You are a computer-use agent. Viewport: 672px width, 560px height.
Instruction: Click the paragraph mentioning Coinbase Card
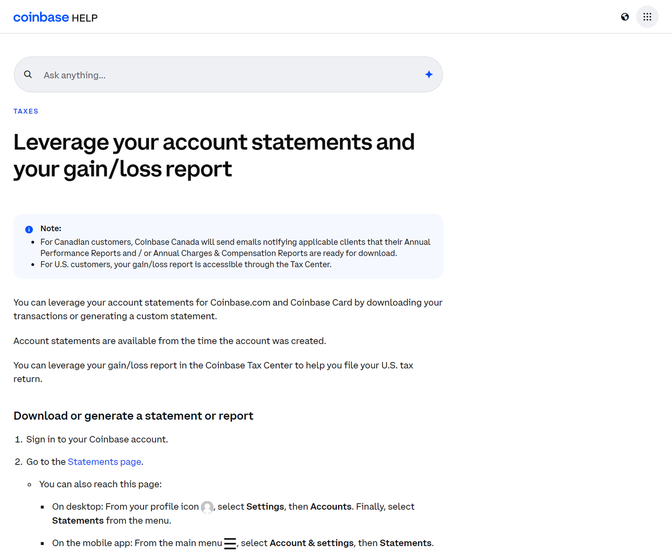pos(228,309)
